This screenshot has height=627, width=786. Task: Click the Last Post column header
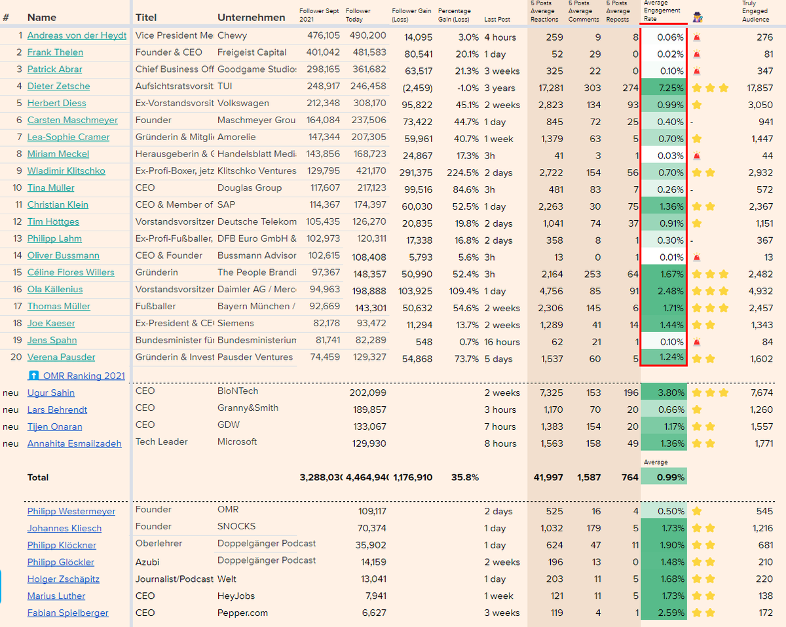pos(498,20)
